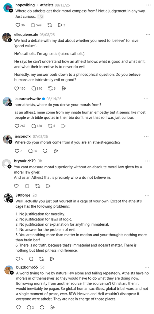View lauraroseiswrite's profile picture

[x=7, y=101]
